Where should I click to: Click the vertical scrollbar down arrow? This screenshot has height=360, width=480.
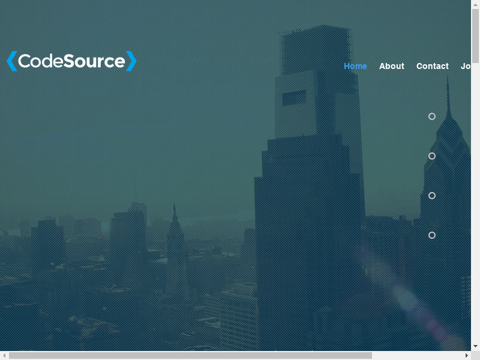[475, 346]
